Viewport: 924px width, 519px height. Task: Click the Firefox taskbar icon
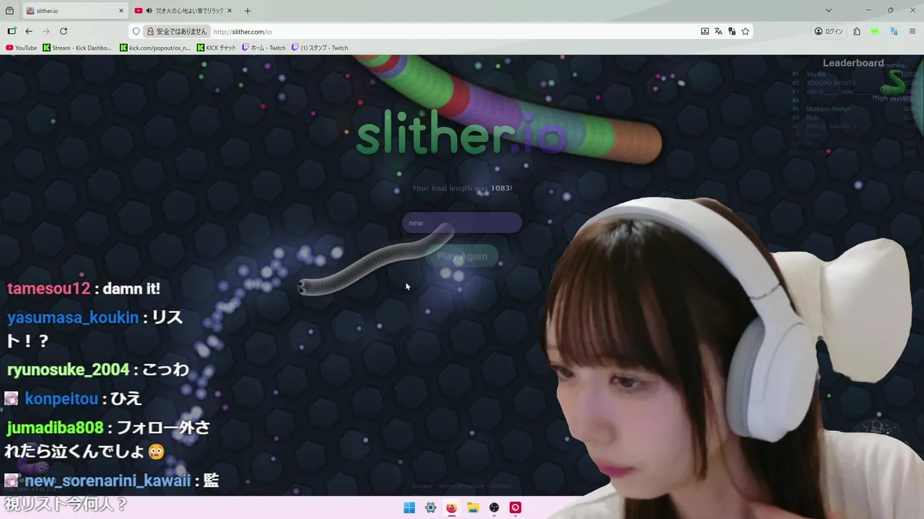(x=451, y=507)
